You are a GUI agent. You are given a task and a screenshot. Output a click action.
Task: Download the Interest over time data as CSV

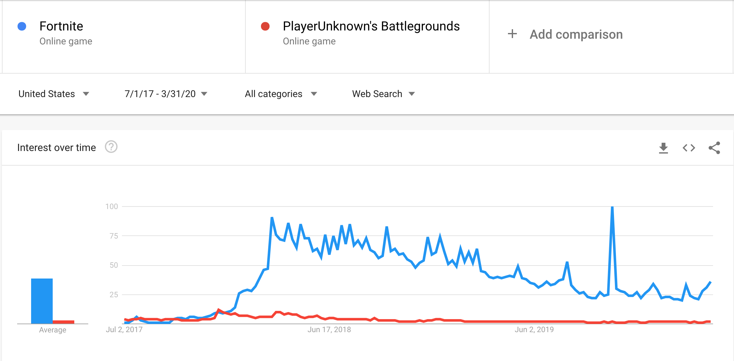(x=664, y=148)
